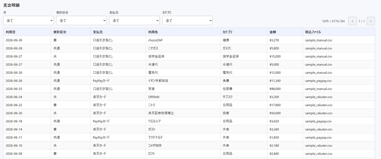Screen dimensions: 381x159
Task: Click the amount ¥11,240
Action: click(x=275, y=81)
